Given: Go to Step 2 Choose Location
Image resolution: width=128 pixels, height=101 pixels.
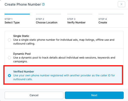Looking at the screenshot, I should [x=47, y=21].
